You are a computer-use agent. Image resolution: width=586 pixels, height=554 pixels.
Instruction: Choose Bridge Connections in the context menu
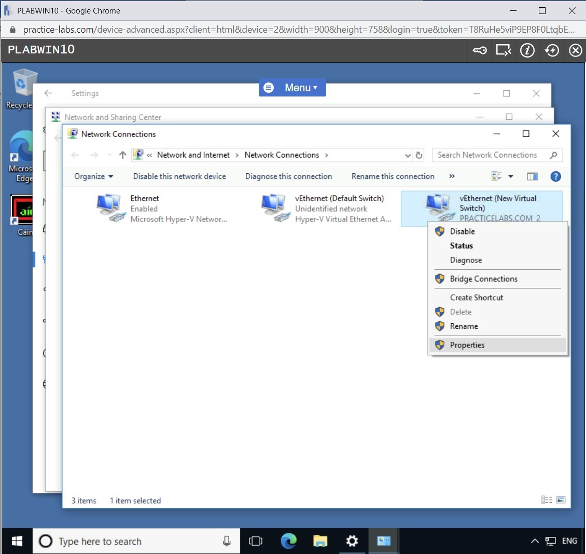483,279
